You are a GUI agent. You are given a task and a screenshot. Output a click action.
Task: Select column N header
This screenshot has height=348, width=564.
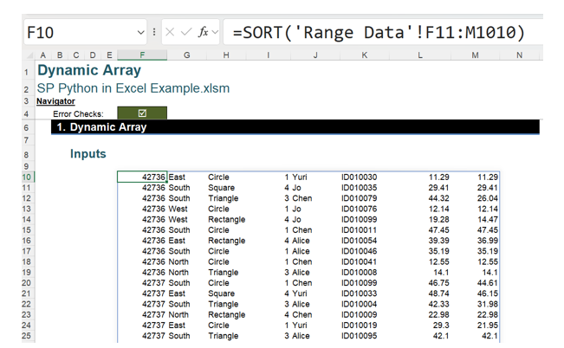point(519,55)
